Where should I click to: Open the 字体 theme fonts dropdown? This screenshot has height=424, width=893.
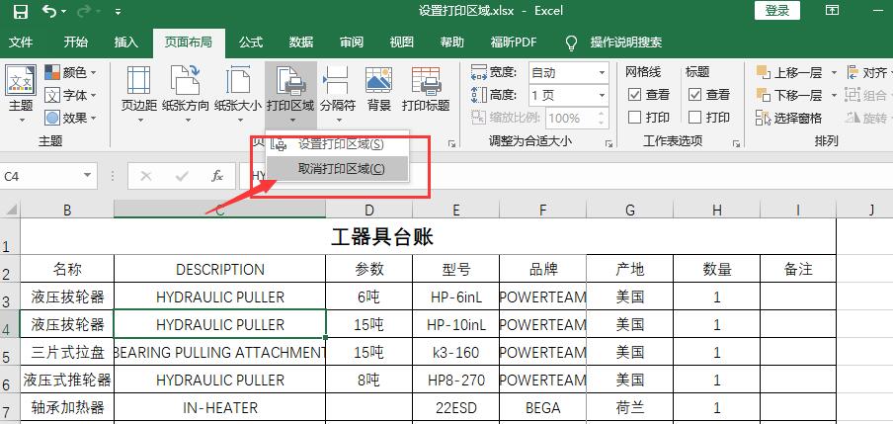coord(71,95)
